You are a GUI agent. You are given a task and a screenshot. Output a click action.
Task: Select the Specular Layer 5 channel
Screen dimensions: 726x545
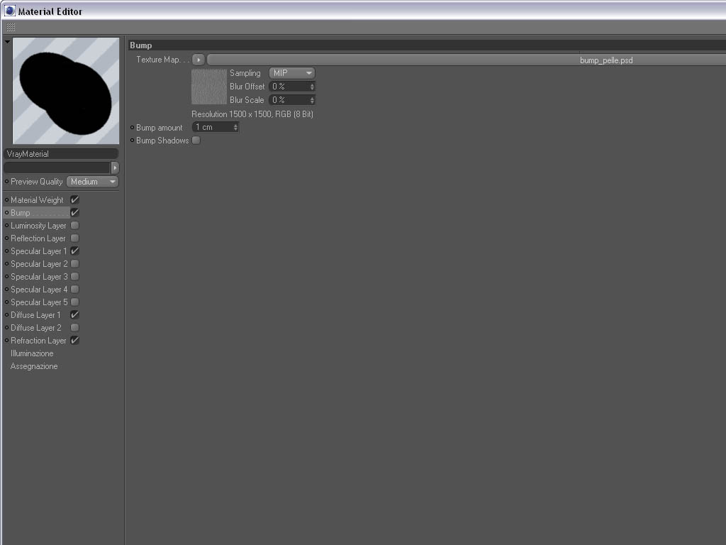click(40, 302)
